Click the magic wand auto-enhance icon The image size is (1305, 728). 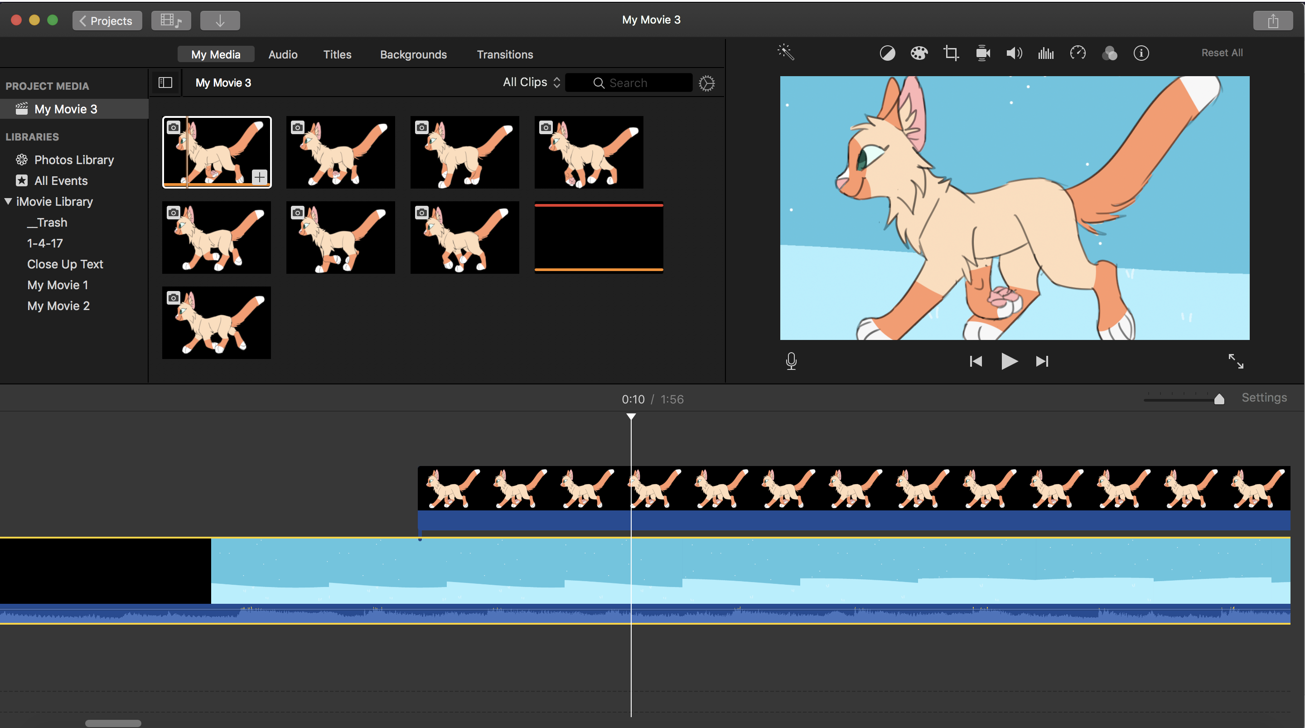pyautogui.click(x=785, y=52)
